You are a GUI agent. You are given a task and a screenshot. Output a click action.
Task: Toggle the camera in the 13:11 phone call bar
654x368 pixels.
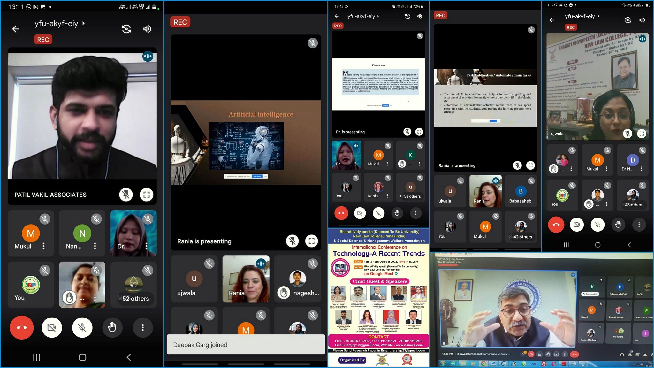(52, 327)
